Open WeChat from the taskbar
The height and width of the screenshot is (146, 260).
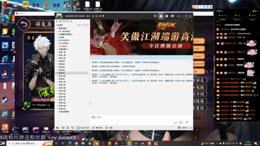[x=96, y=143]
